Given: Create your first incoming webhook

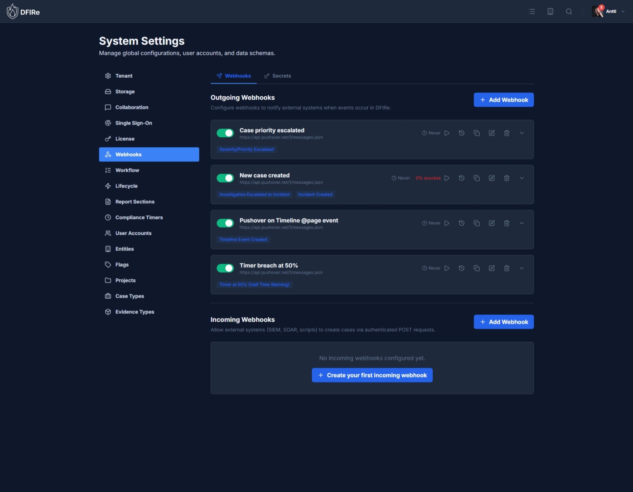Looking at the screenshot, I should coord(371,375).
